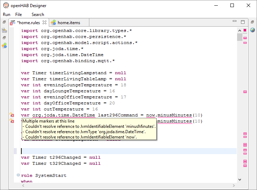257x190 pixels.
Task: Minimize the editor area
Action: coord(235,21)
